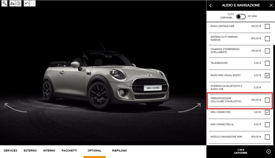
Task: Click Radio Mini Visual Boost label
Action: pos(226,75)
